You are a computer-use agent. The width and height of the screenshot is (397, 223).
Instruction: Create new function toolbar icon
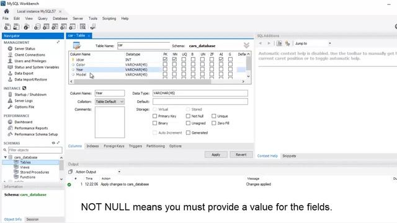click(x=73, y=27)
